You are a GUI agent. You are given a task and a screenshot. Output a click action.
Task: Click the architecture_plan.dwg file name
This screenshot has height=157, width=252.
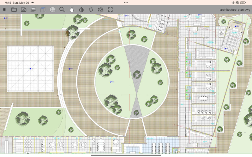coord(235,10)
